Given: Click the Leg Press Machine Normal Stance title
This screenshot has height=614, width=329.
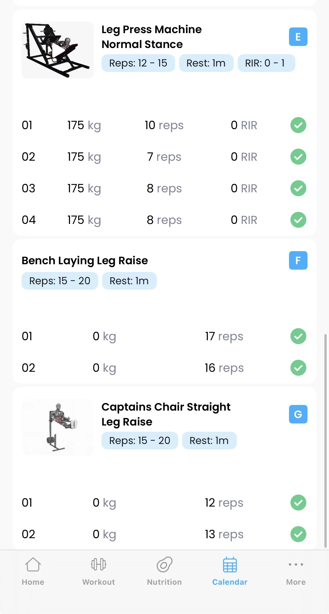Looking at the screenshot, I should pyautogui.click(x=151, y=37).
